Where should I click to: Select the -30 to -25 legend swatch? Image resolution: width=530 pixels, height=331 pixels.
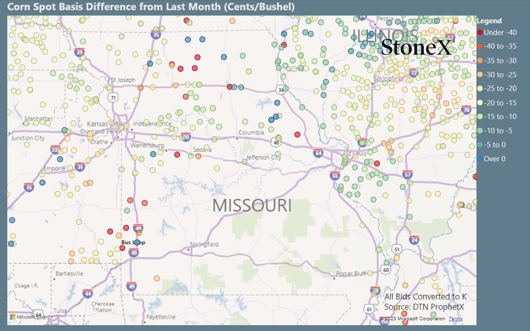480,74
